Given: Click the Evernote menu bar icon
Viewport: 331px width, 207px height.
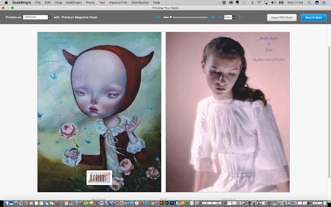Looking at the screenshot, I should (237, 3).
